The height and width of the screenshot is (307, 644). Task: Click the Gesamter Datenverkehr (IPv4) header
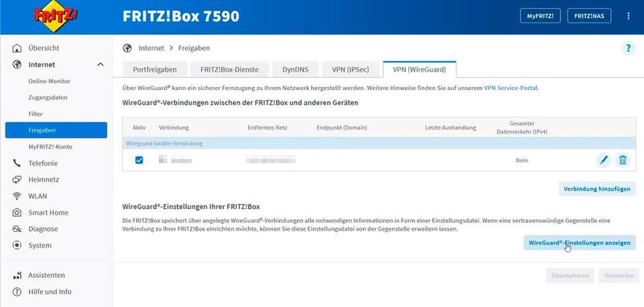tap(522, 128)
